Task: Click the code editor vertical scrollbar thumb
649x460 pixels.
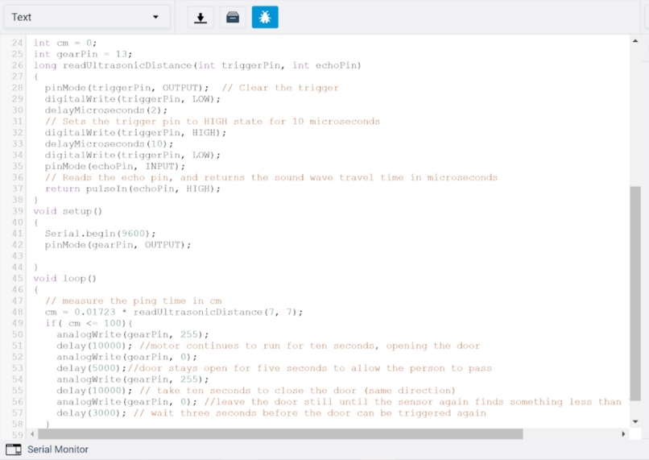Action: (635, 293)
